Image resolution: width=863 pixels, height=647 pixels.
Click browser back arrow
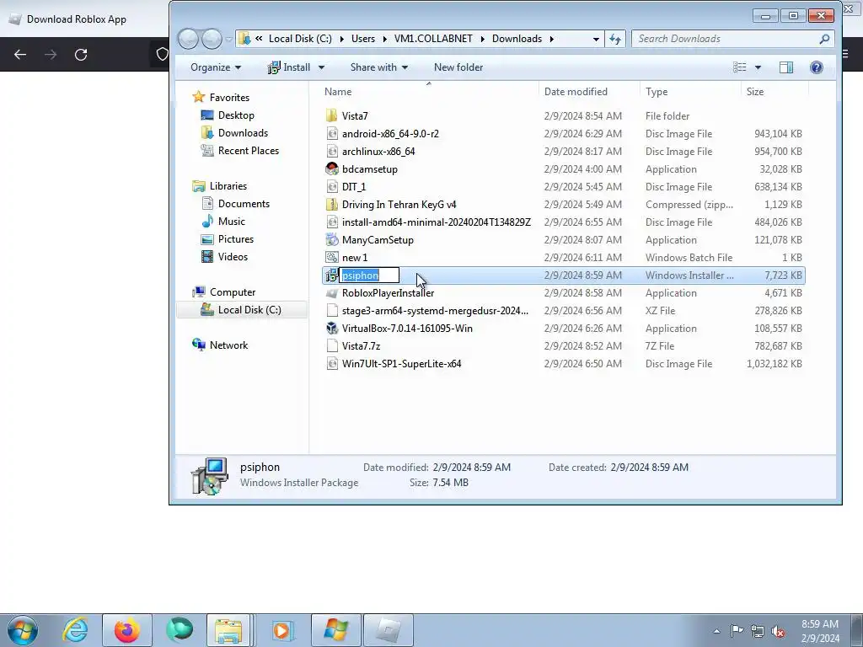point(20,55)
